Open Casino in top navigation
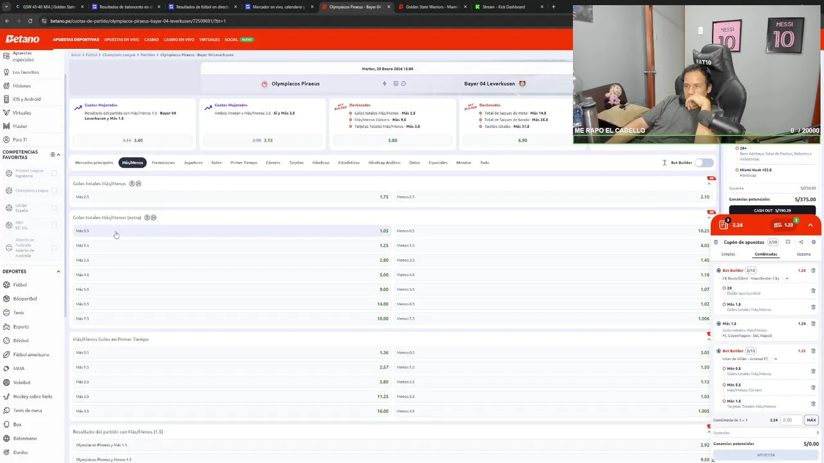The width and height of the screenshot is (824, 463). tap(151, 39)
